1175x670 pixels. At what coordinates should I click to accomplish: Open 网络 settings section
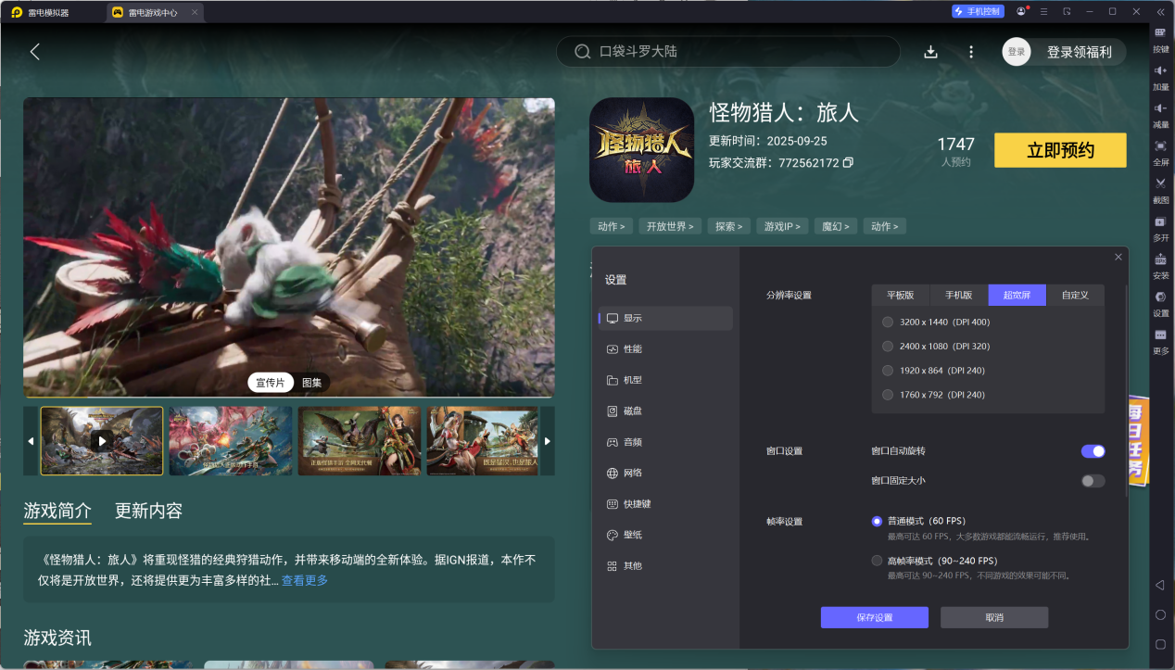665,473
